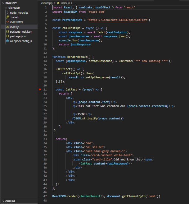
Task: Click the webpack.config.js file icon
Action: coord(8,41)
